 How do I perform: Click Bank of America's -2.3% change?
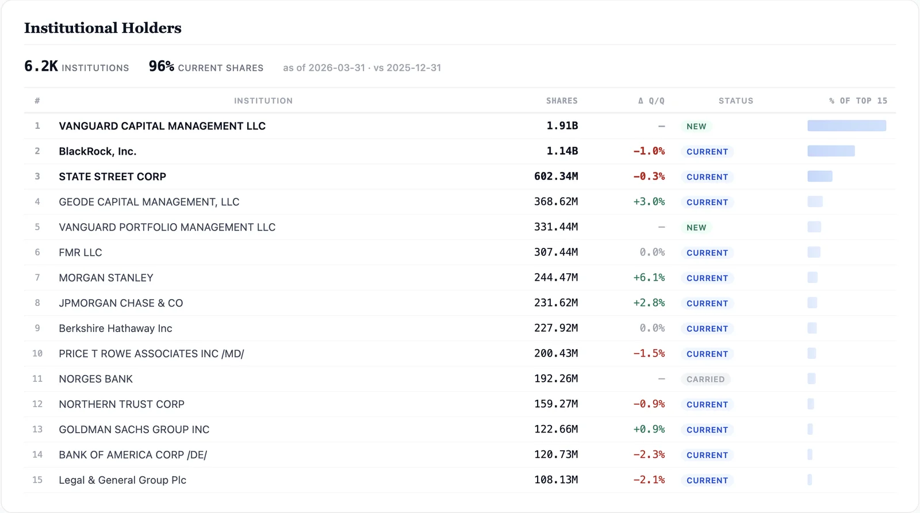[649, 455]
